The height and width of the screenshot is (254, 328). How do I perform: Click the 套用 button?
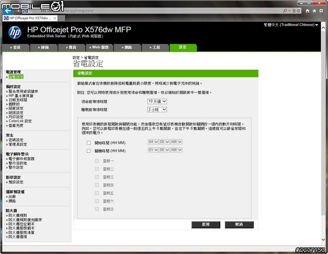[206, 225]
